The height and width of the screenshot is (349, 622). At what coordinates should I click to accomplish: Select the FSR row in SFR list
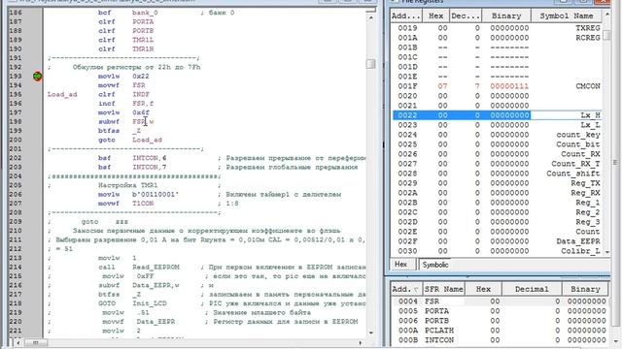pos(500,301)
